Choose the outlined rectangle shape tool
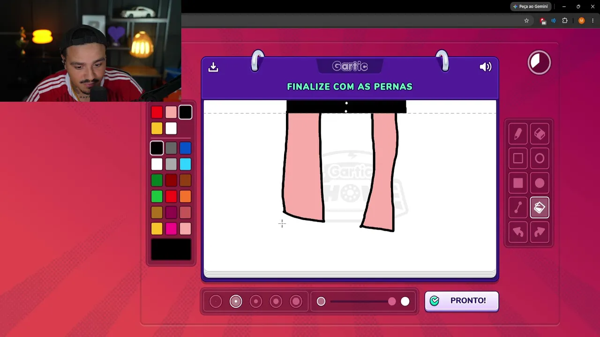The image size is (600, 337). (517, 159)
